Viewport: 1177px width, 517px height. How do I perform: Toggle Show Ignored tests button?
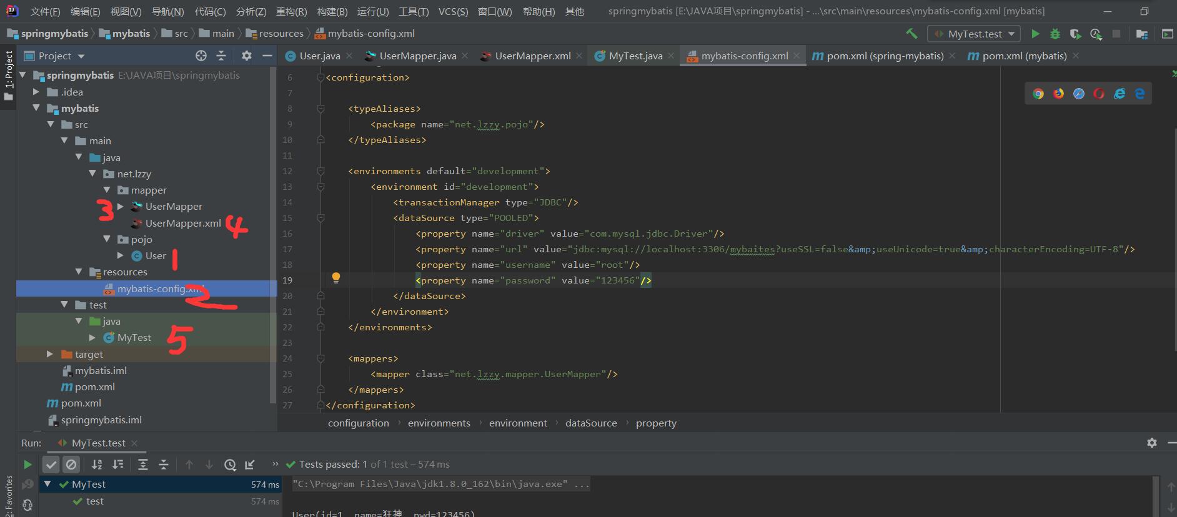coord(71,465)
